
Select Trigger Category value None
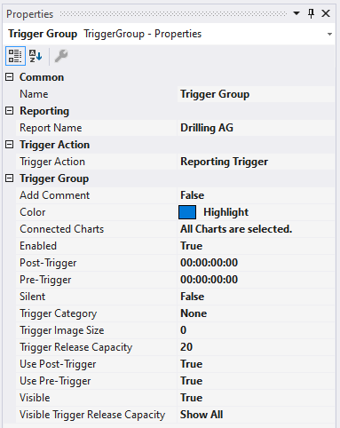pyautogui.click(x=194, y=313)
